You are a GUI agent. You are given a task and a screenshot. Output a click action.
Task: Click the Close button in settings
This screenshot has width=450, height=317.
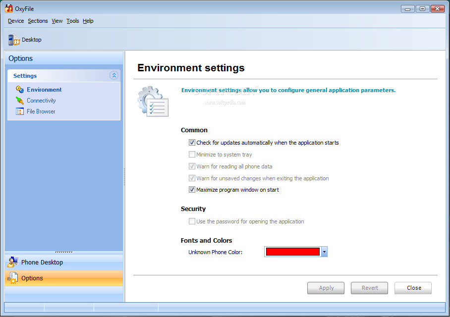413,288
